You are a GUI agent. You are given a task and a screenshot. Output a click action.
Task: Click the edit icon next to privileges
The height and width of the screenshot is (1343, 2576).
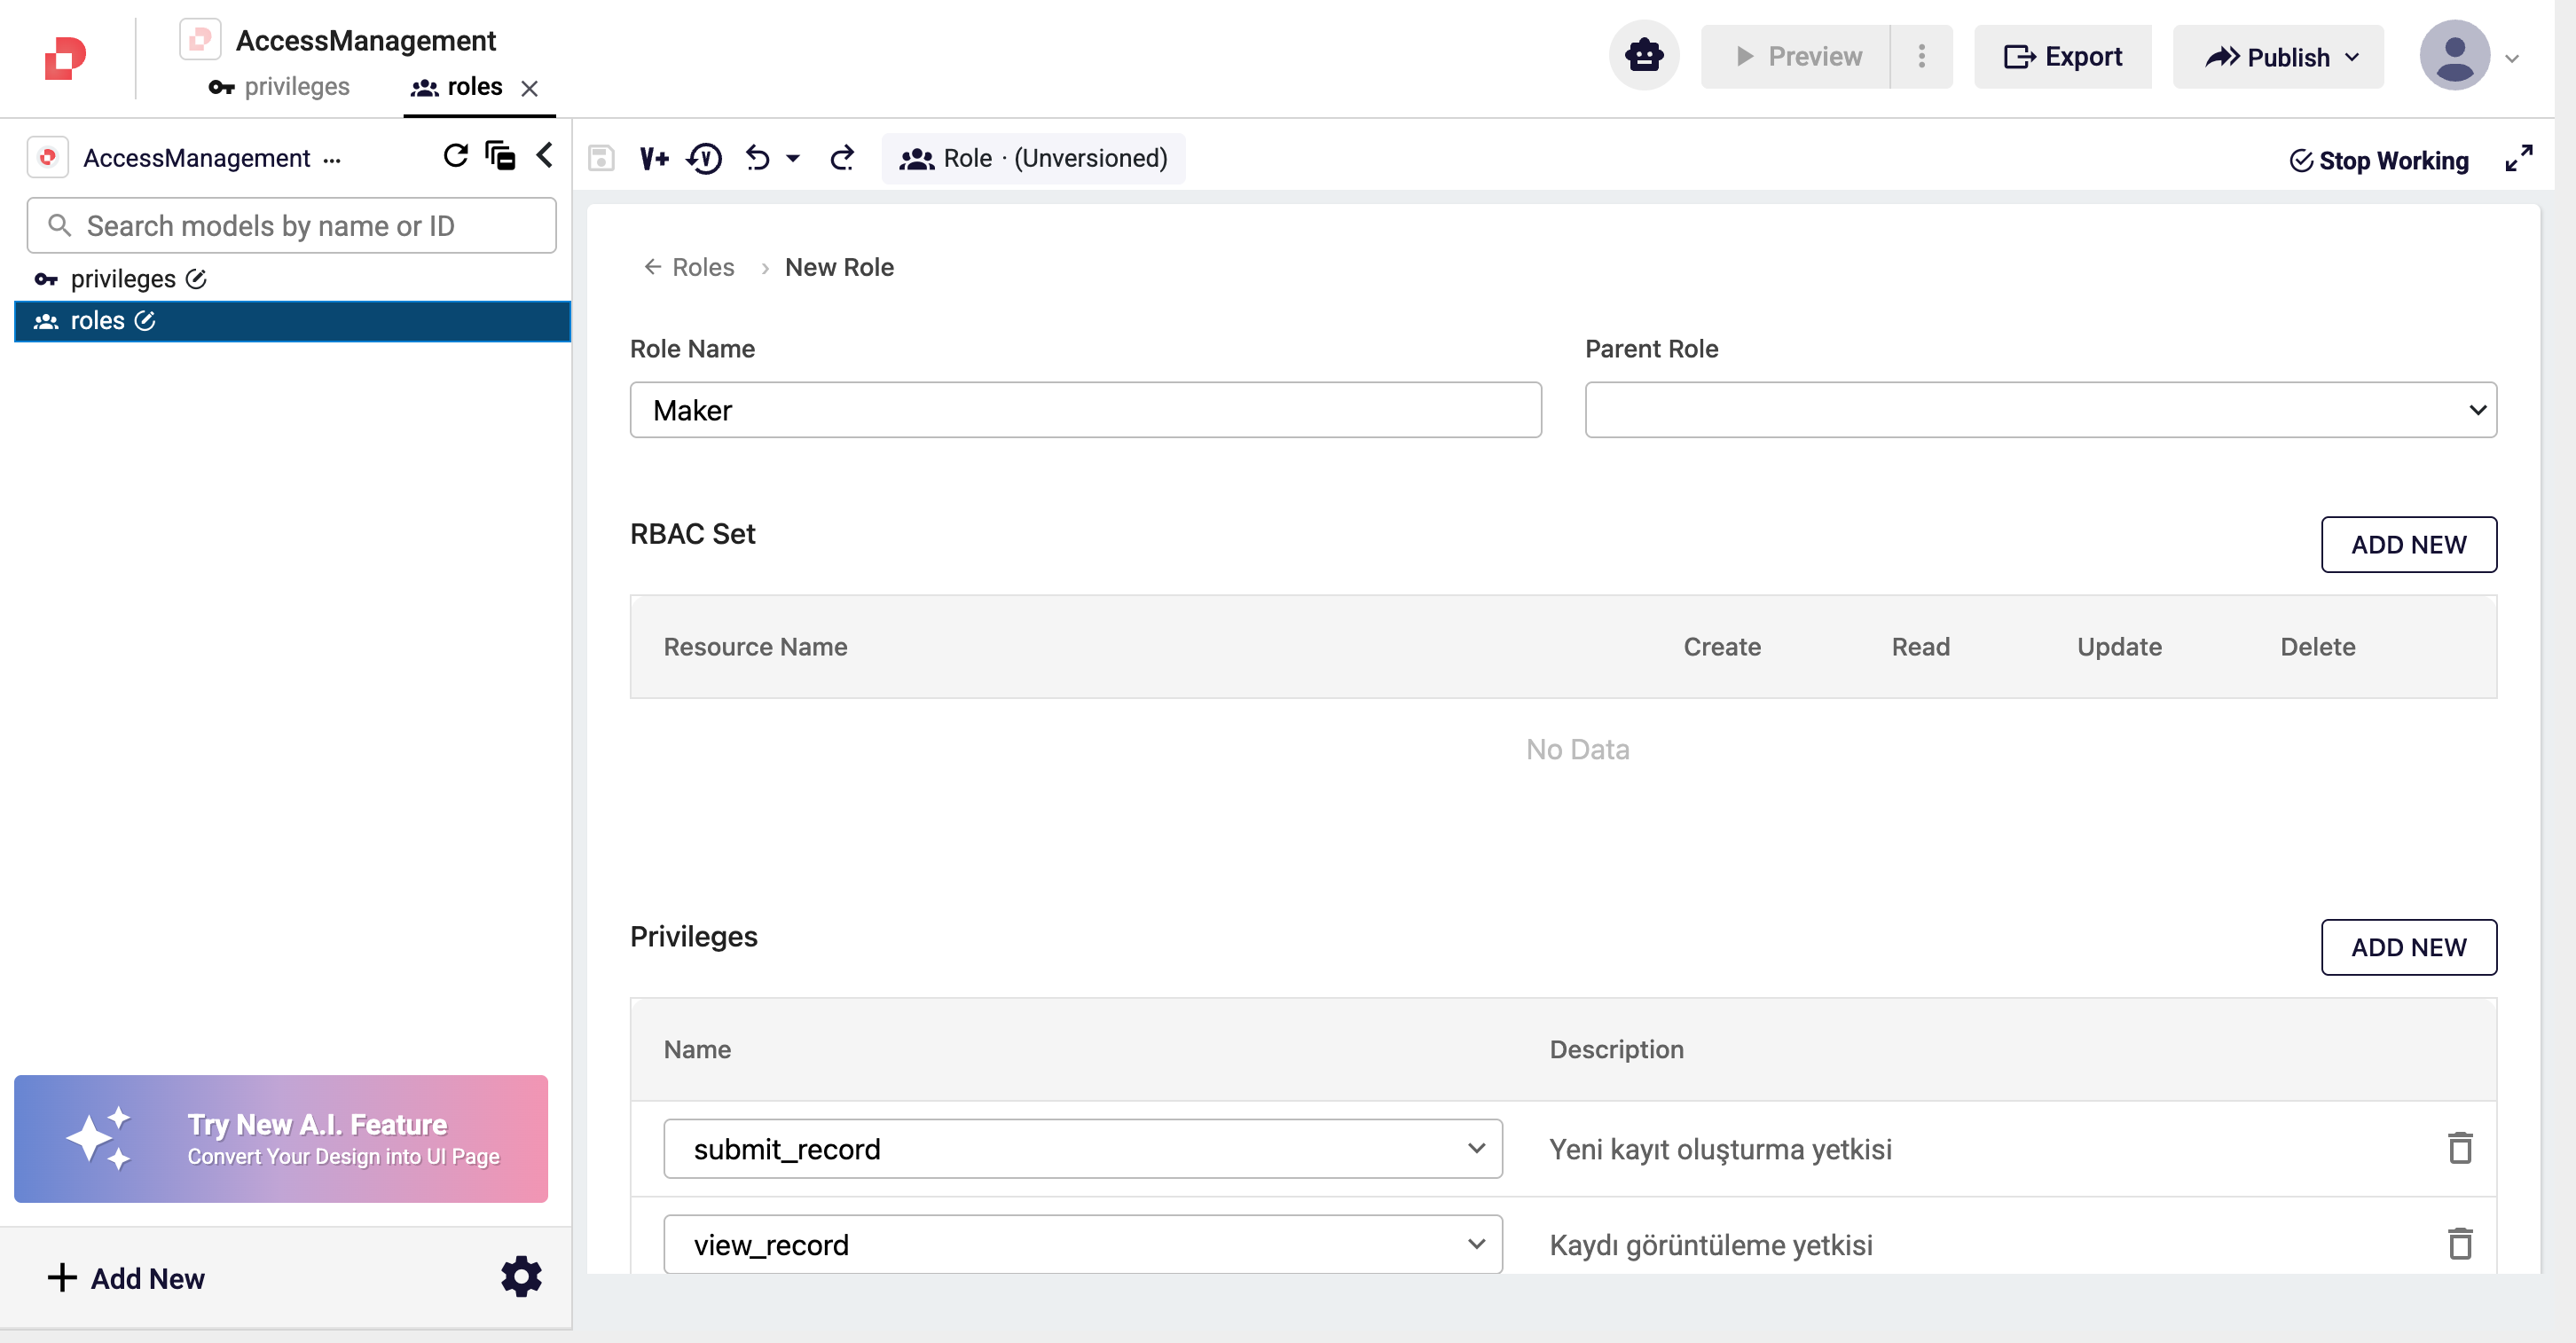click(x=196, y=279)
